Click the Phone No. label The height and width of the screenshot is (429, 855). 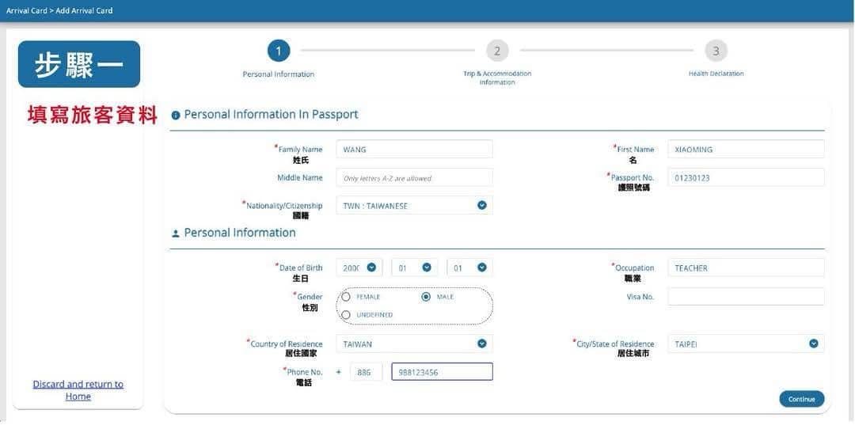point(304,372)
